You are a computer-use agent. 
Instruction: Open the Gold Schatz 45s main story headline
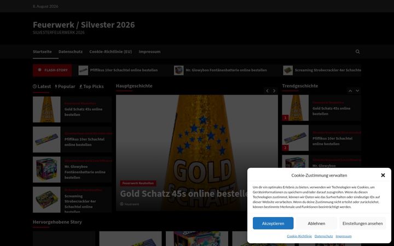coord(184,194)
